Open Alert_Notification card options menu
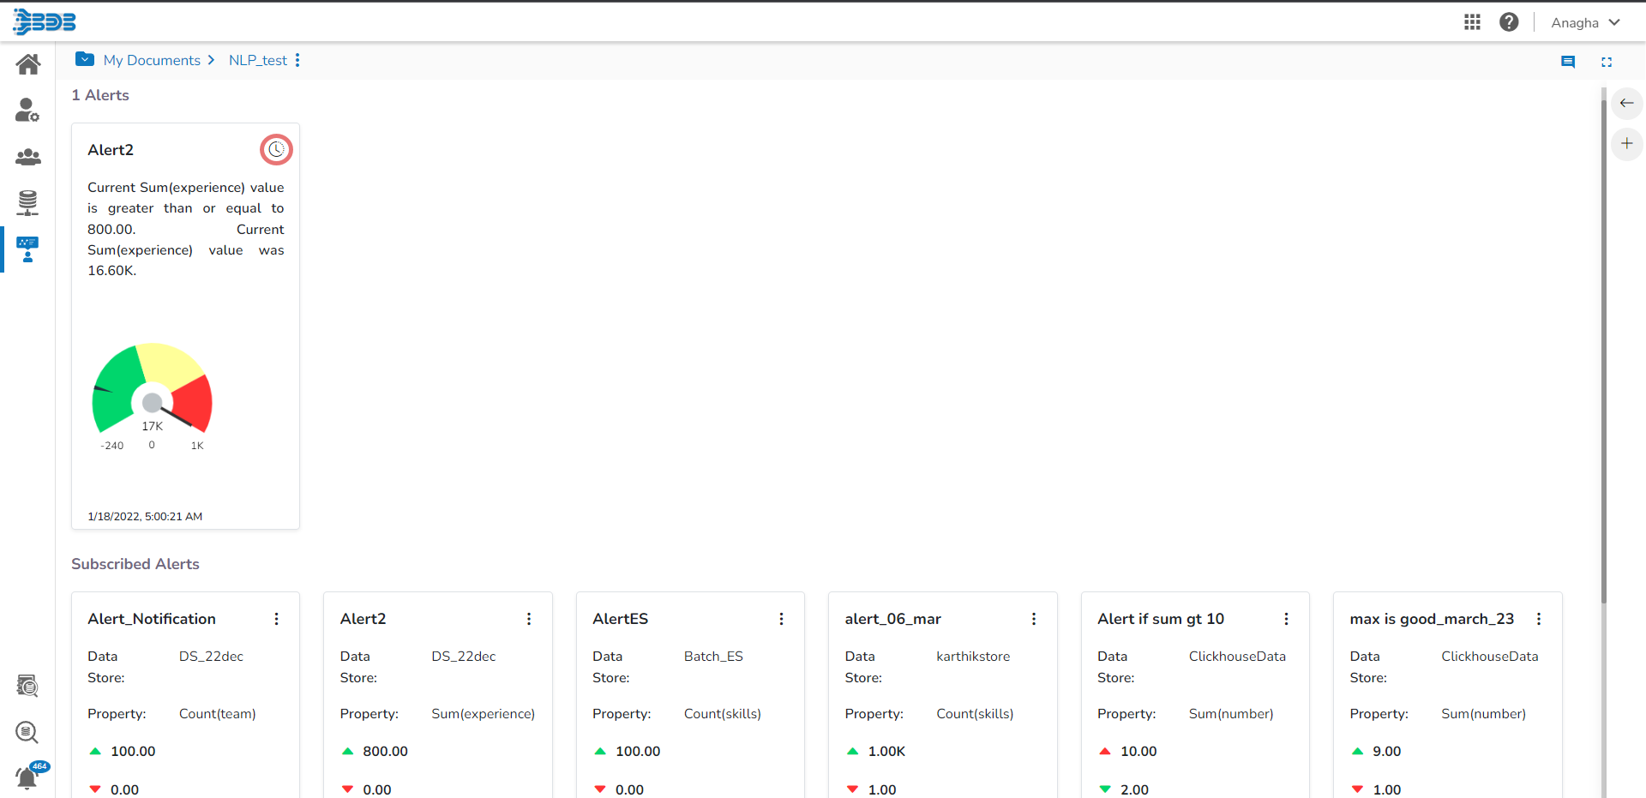This screenshot has width=1646, height=798. [276, 619]
